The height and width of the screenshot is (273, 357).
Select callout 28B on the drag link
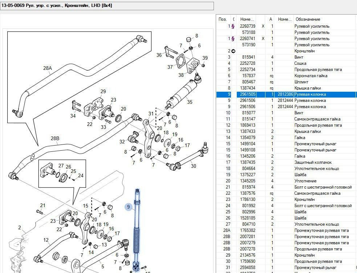[55, 138]
